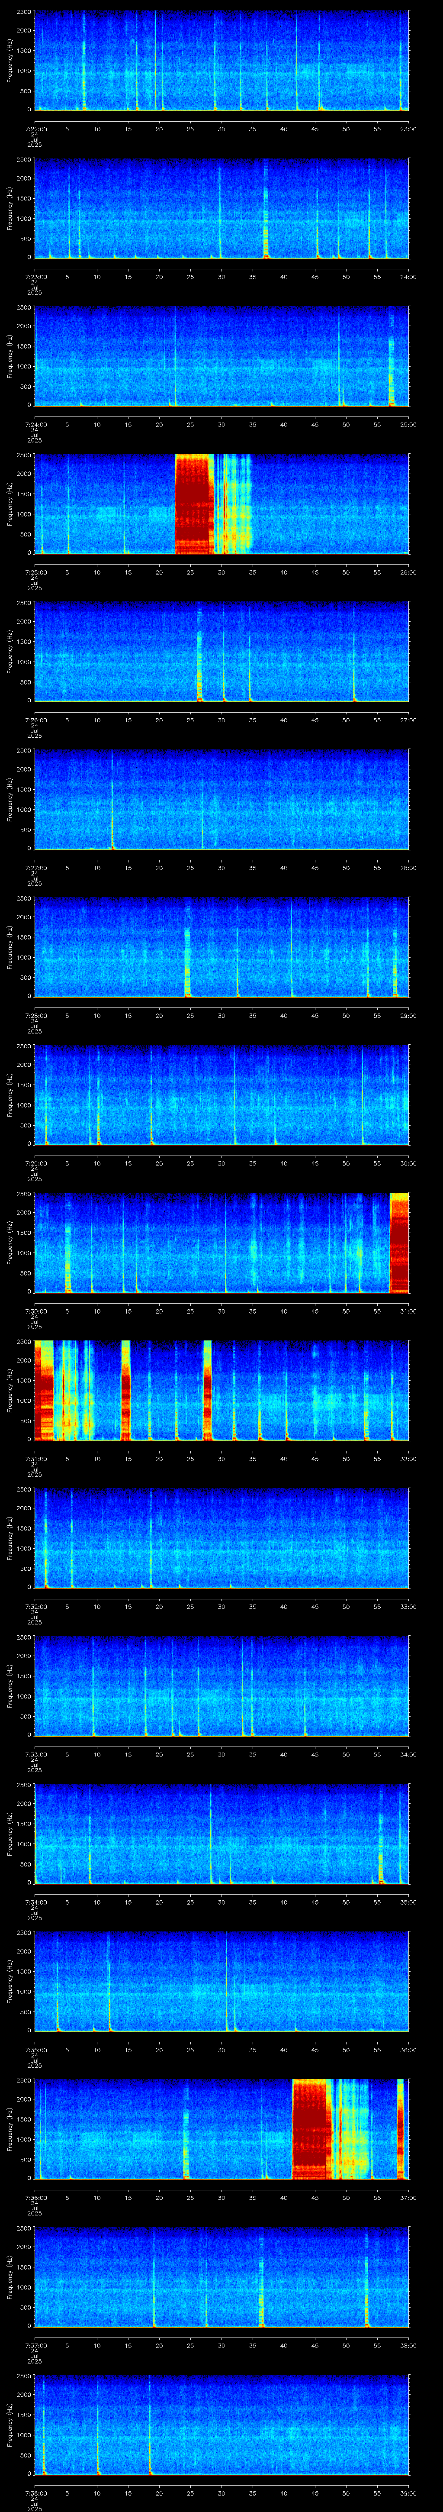Image resolution: width=443 pixels, height=2512 pixels.
Task: Click the 23:00 end time label
Action: click(x=408, y=129)
